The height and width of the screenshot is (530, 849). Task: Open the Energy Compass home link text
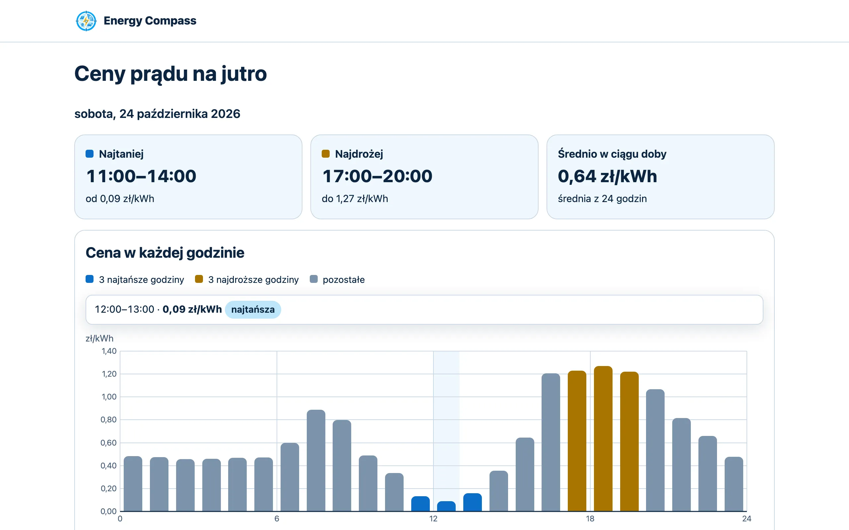(x=150, y=21)
